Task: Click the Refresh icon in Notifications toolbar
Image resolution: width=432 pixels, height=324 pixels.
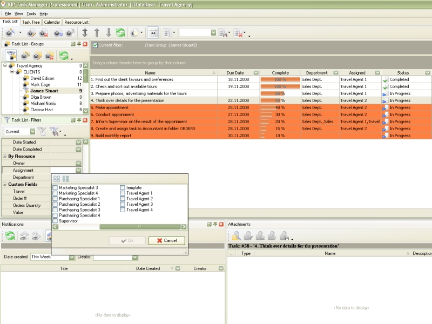Action: click(x=10, y=236)
